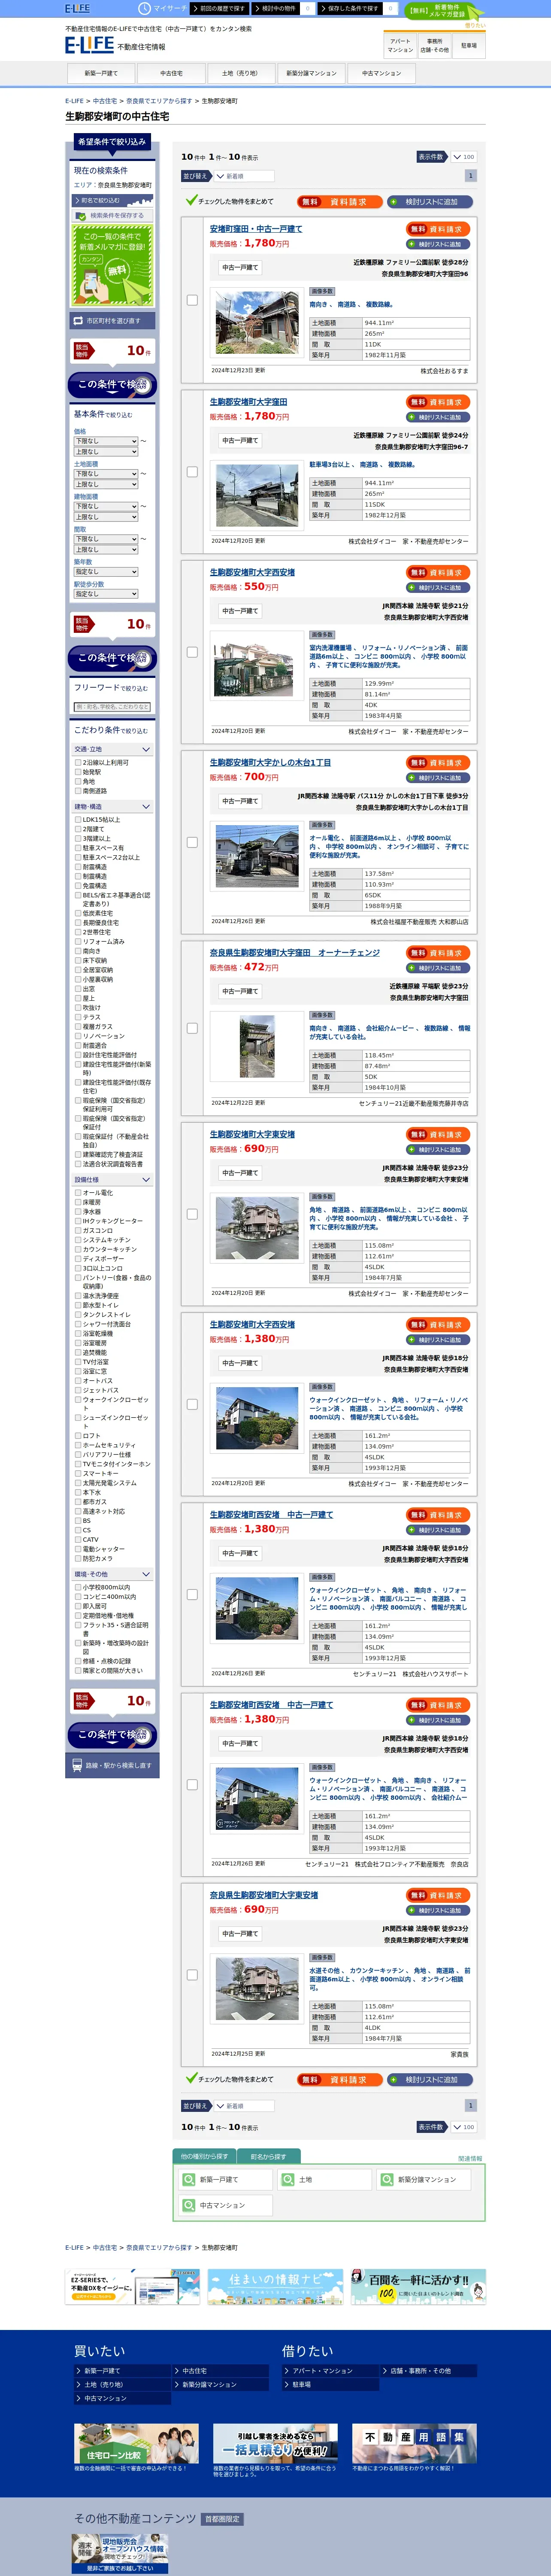The width and height of the screenshot is (551, 2576).
Task: Open the top 表示件数 100 dropdown
Action: pyautogui.click(x=463, y=157)
